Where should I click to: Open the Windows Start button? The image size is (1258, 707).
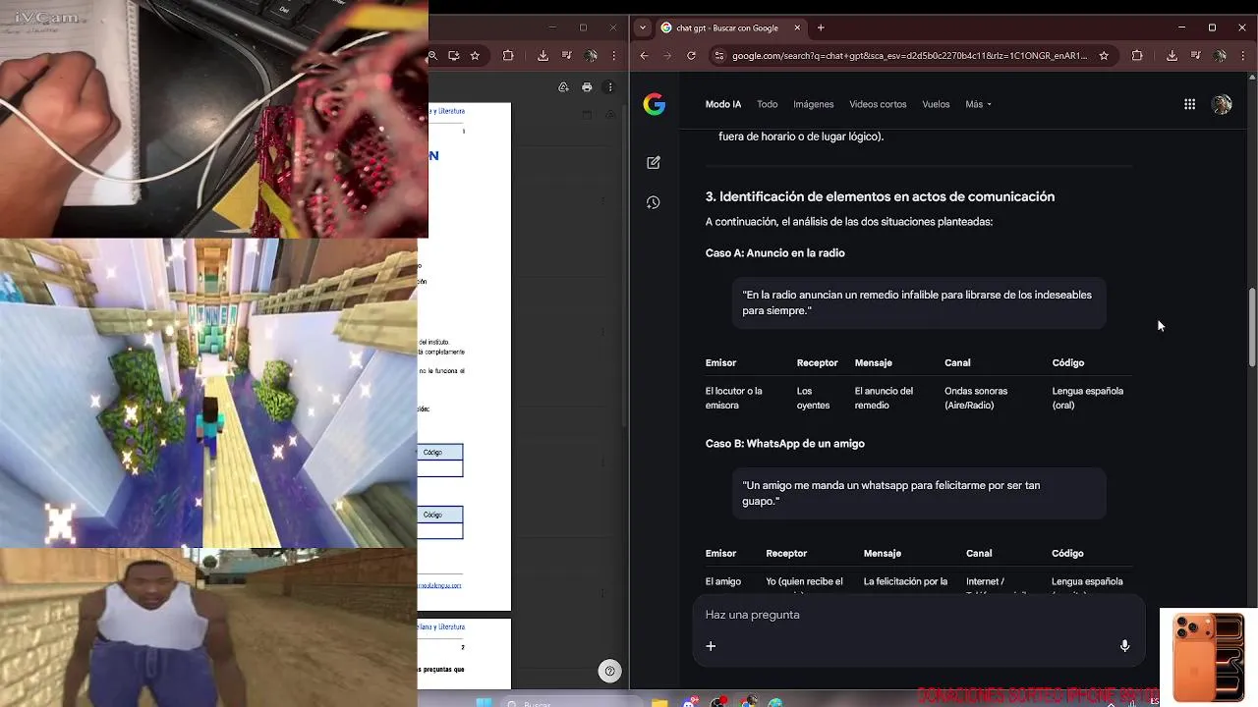(483, 701)
